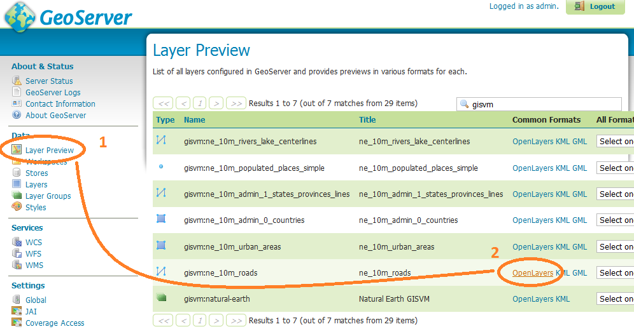Open Styles in Data menu
Viewport: 634px width, 329px height.
coord(36,207)
